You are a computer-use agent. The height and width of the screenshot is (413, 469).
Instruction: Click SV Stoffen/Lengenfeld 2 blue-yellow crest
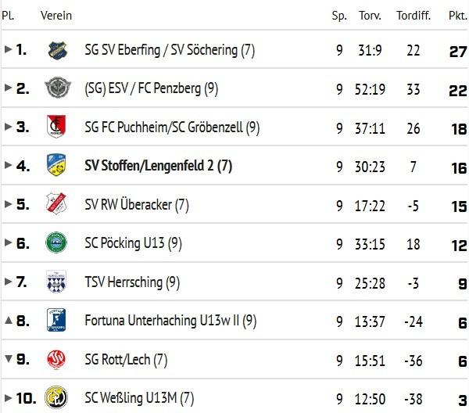point(56,165)
